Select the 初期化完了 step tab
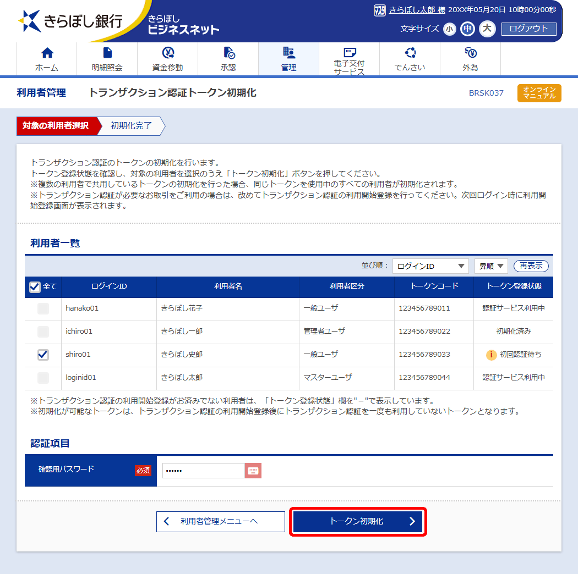This screenshot has width=578, height=574. pos(131,126)
